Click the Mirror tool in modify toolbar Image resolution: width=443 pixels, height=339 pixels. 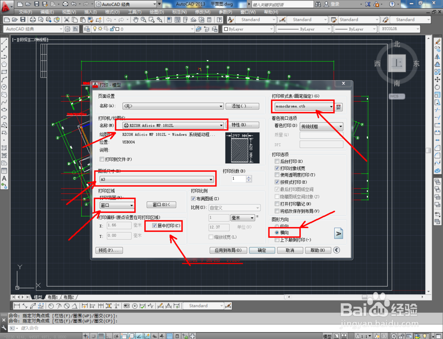438,57
